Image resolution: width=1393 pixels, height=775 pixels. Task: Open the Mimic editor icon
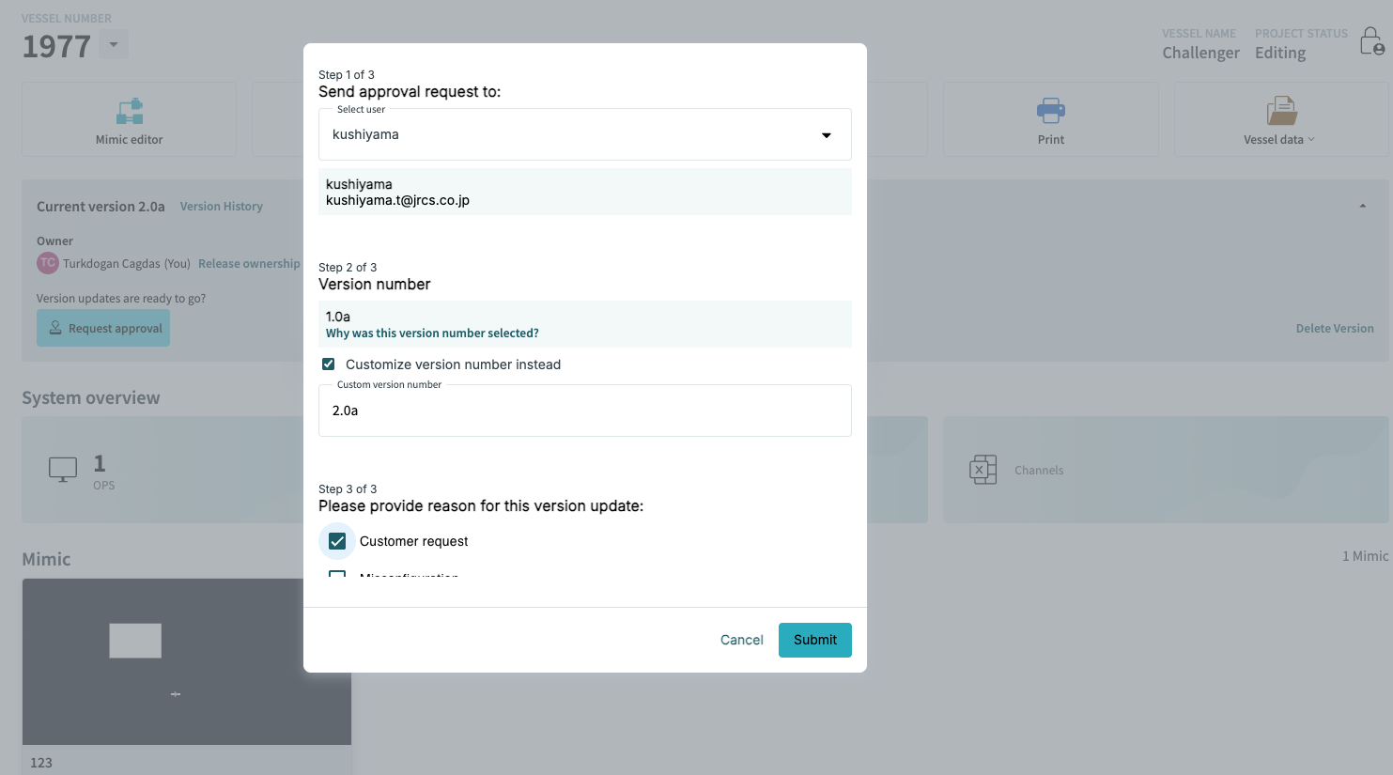[130, 112]
